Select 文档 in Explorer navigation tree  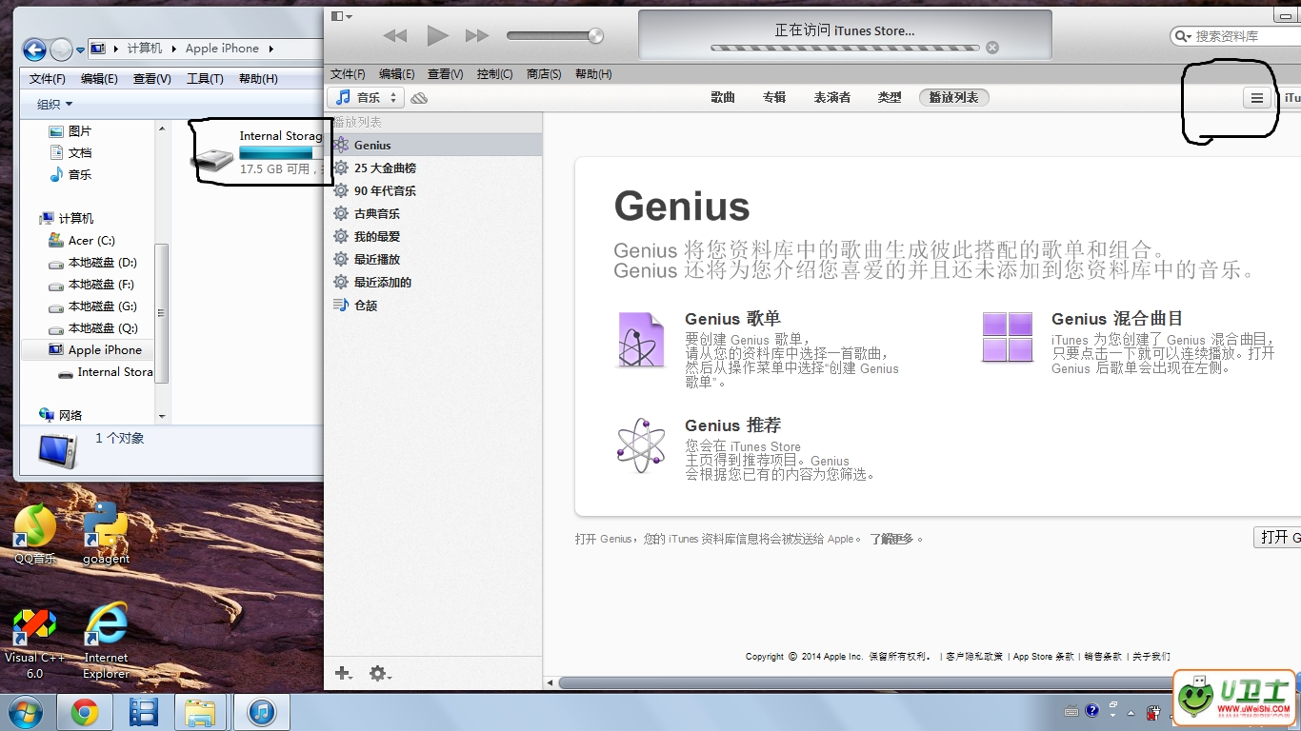click(x=70, y=153)
